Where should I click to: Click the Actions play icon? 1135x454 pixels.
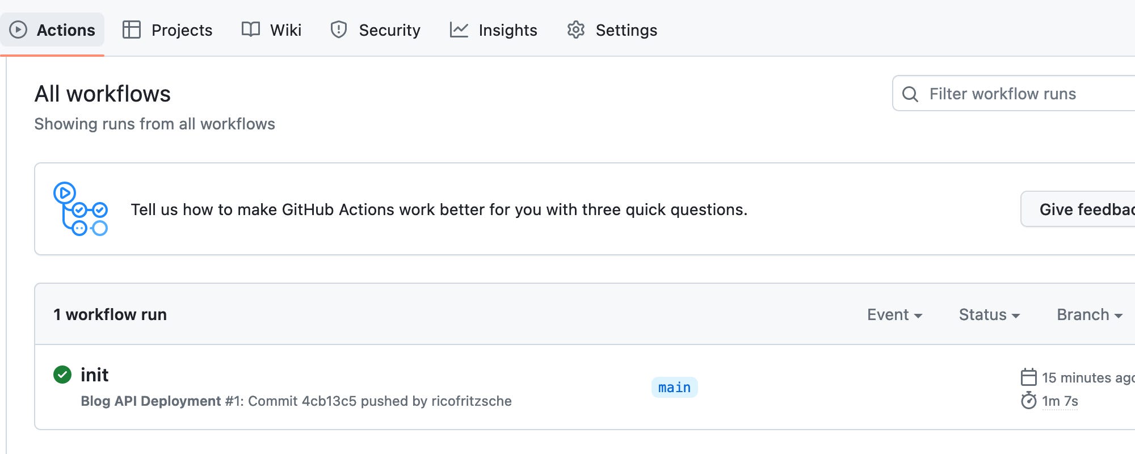pyautogui.click(x=18, y=30)
